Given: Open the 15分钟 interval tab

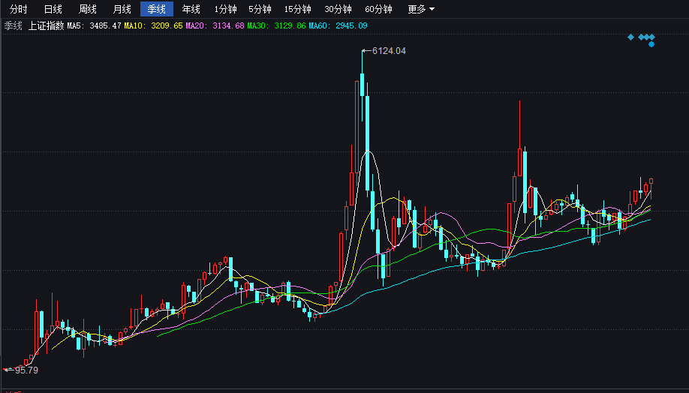Looking at the screenshot, I should [x=297, y=9].
